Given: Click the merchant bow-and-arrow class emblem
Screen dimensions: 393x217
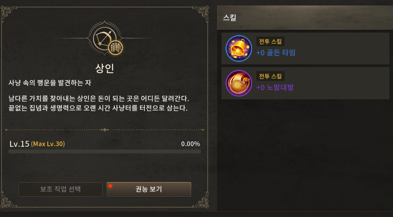Looking at the screenshot, I should [x=104, y=38].
